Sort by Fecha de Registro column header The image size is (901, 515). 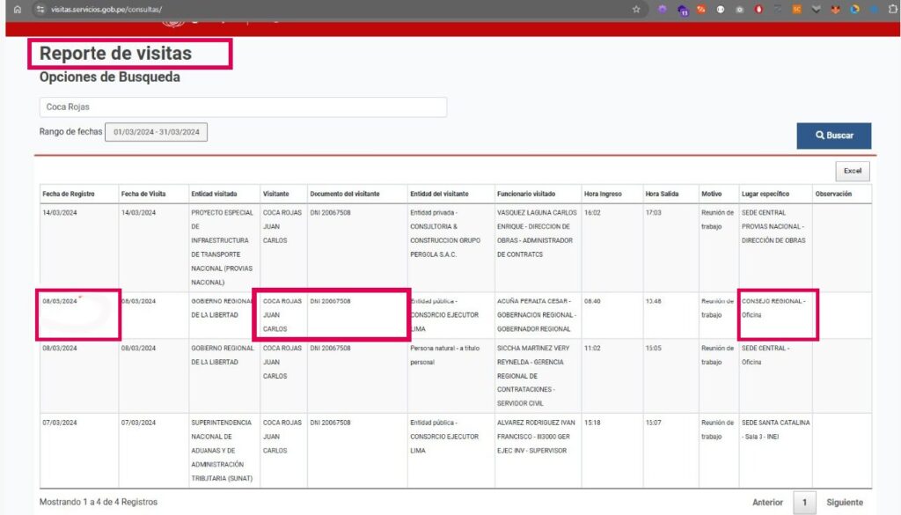(x=69, y=194)
